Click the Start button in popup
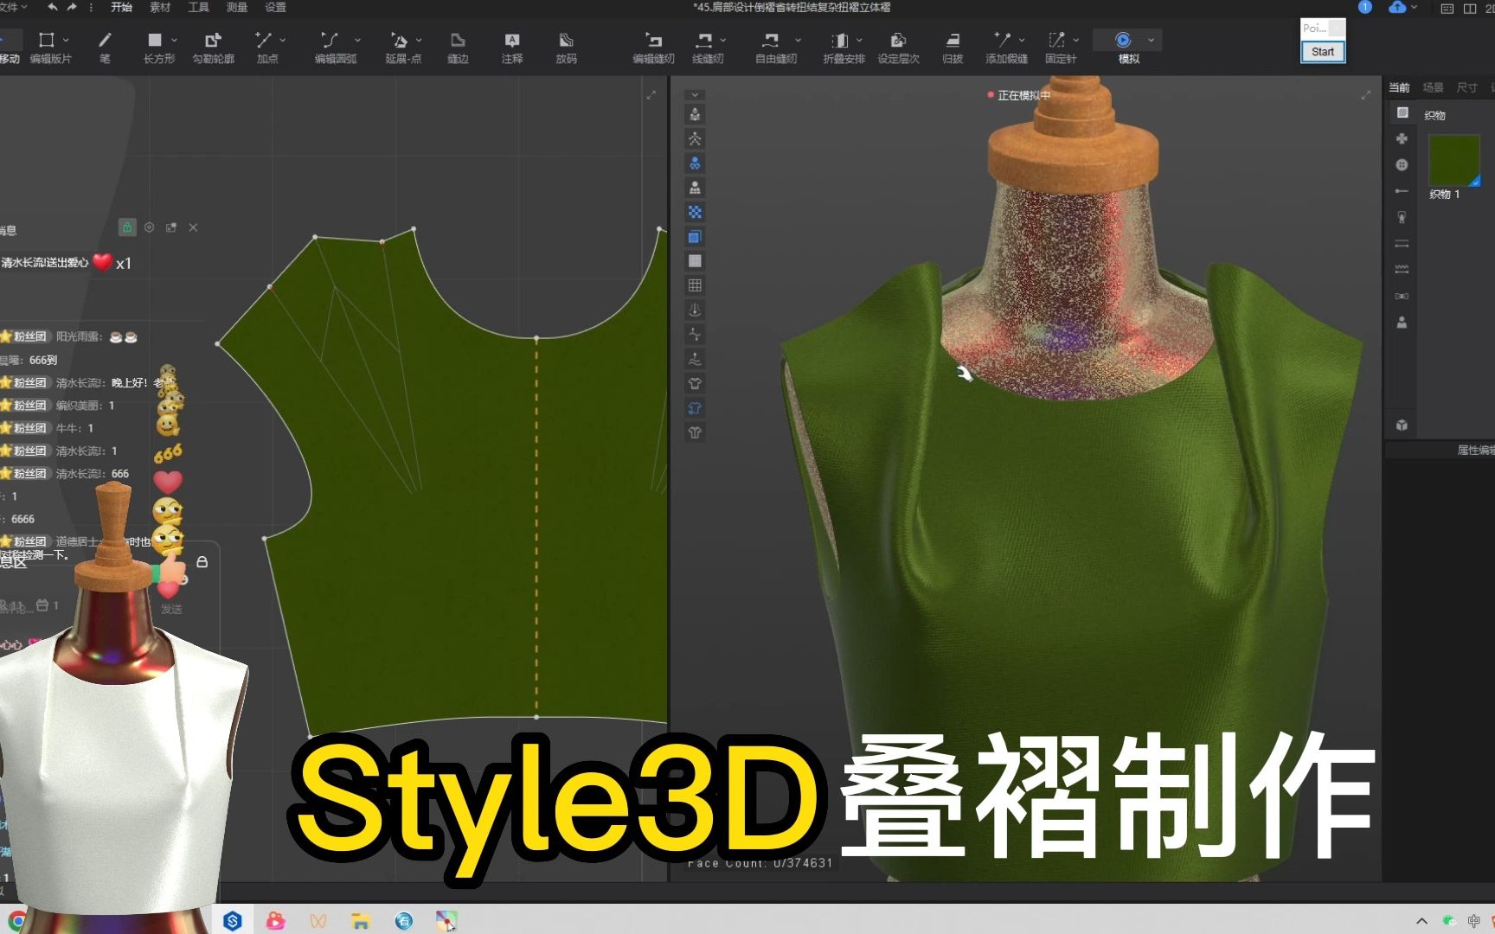The image size is (1495, 934). (x=1323, y=52)
